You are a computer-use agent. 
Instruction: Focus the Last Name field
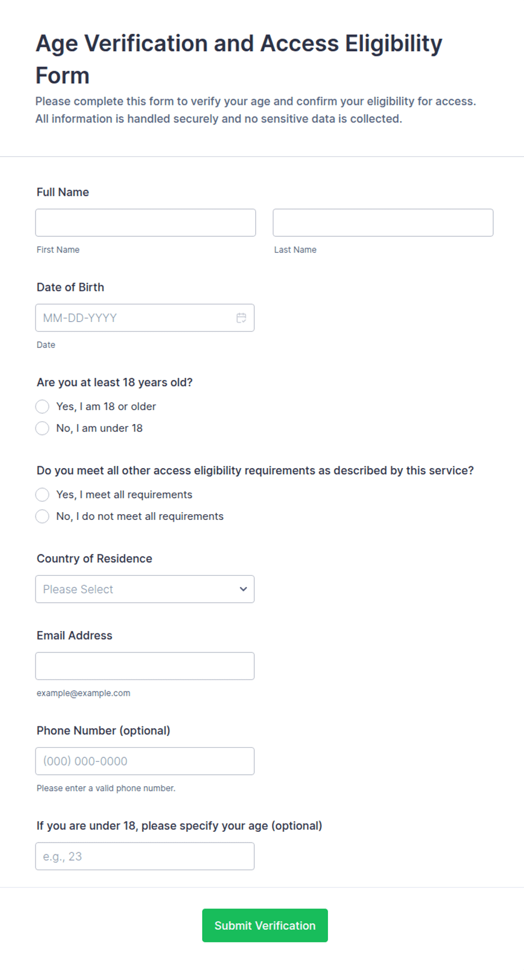click(383, 223)
